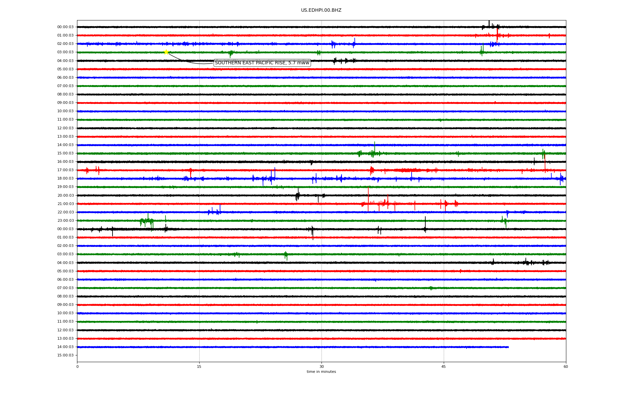Click the x-axis tick label 0
643x402 pixels.
coord(77,366)
